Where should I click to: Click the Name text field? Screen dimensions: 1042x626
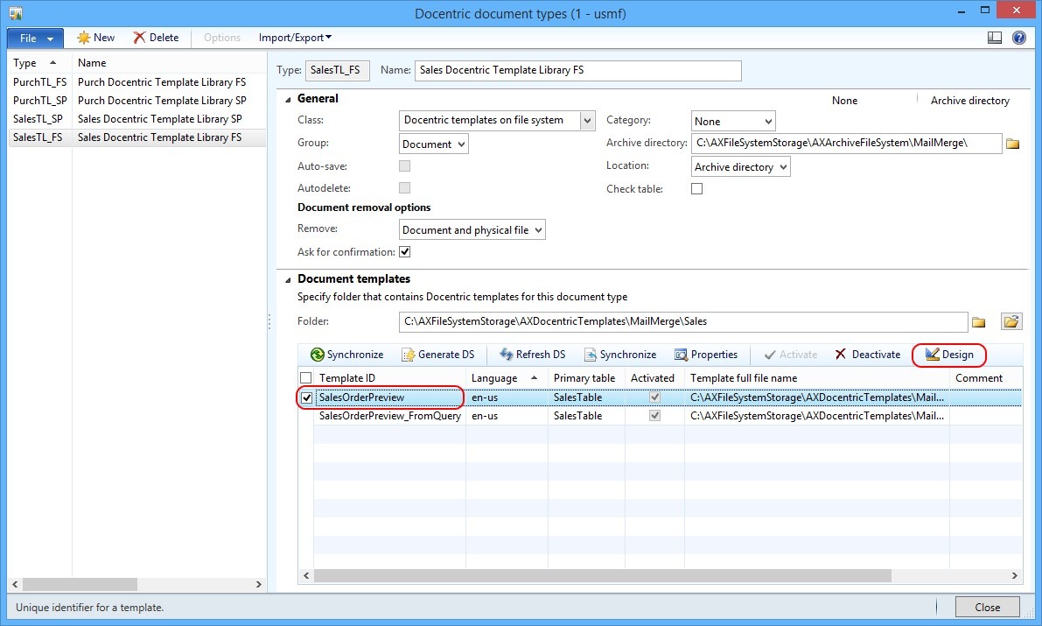coord(577,71)
